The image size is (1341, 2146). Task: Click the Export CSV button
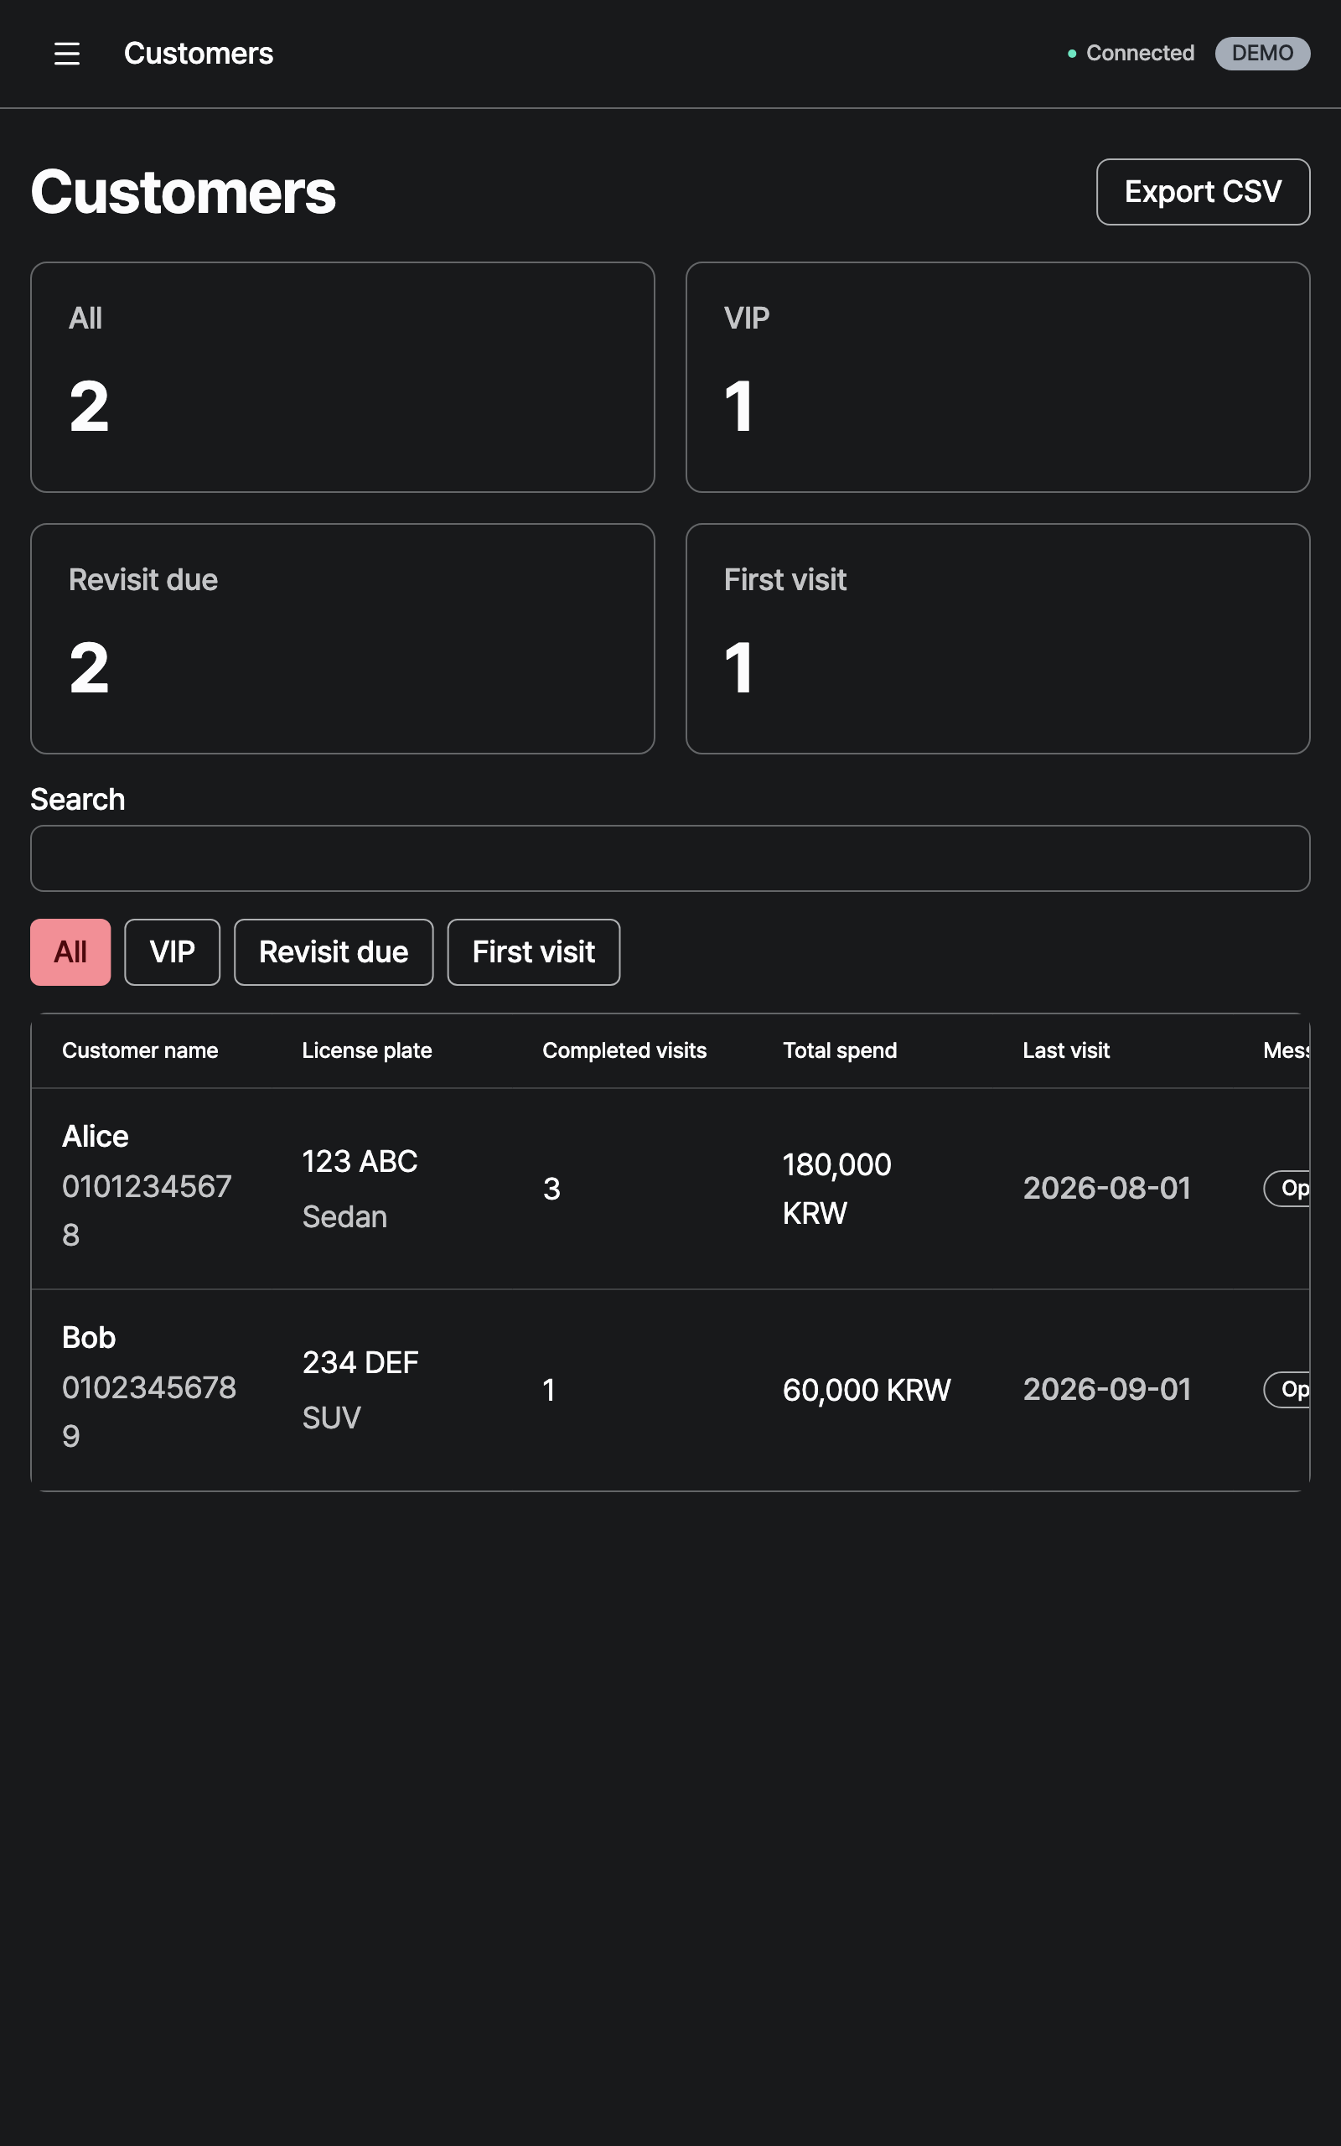coord(1203,191)
